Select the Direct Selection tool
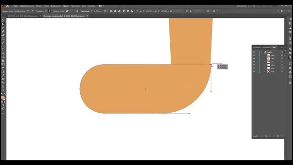The width and height of the screenshot is (293, 165). coord(3,24)
